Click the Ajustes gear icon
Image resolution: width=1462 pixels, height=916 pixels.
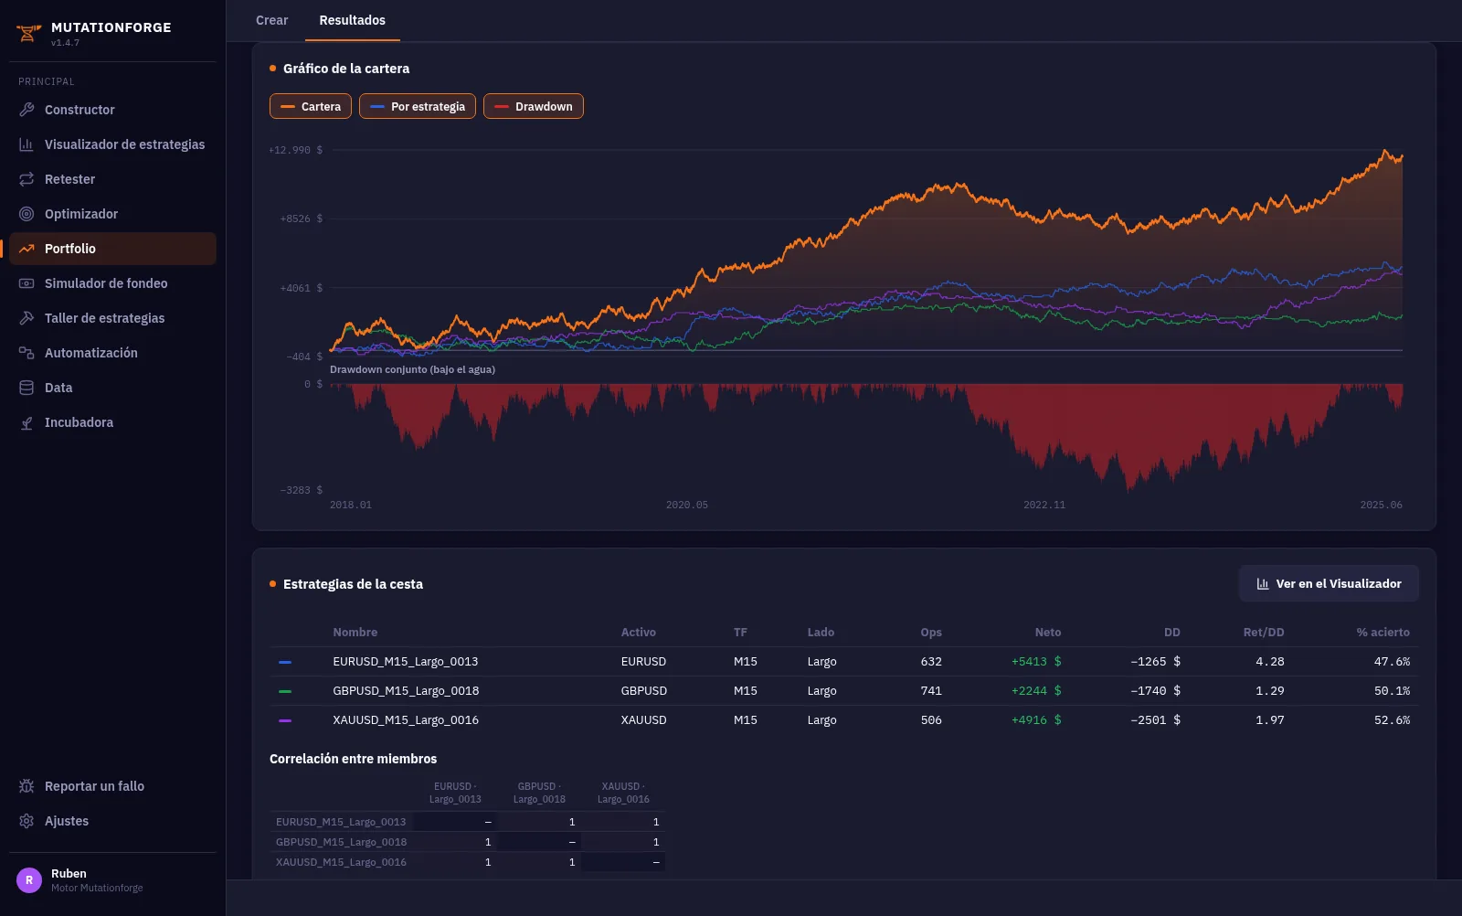coord(26,821)
